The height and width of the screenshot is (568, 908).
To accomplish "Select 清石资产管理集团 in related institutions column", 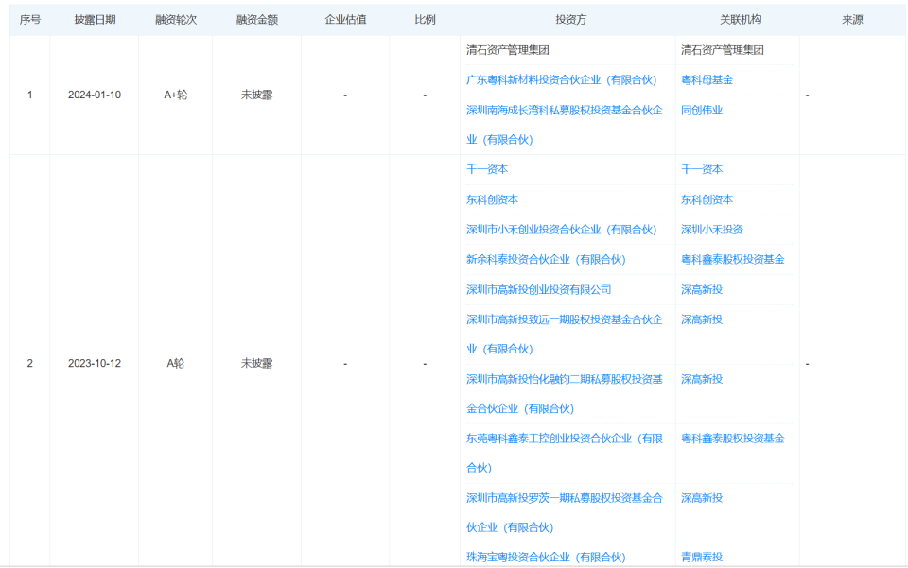I will tap(722, 50).
